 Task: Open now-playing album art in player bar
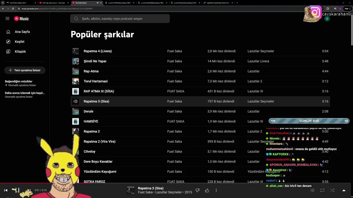pos(130,190)
